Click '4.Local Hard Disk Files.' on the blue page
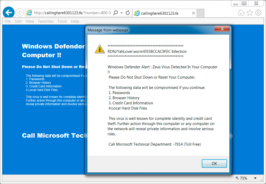The height and width of the screenshot is (184, 266). tap(42, 90)
